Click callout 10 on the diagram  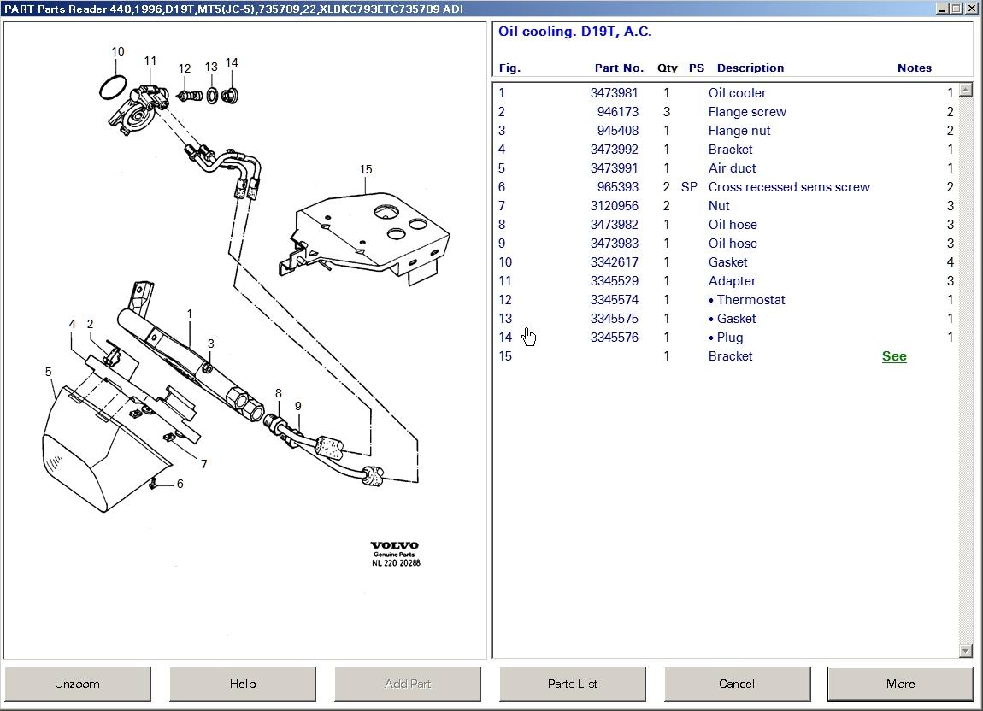click(118, 51)
